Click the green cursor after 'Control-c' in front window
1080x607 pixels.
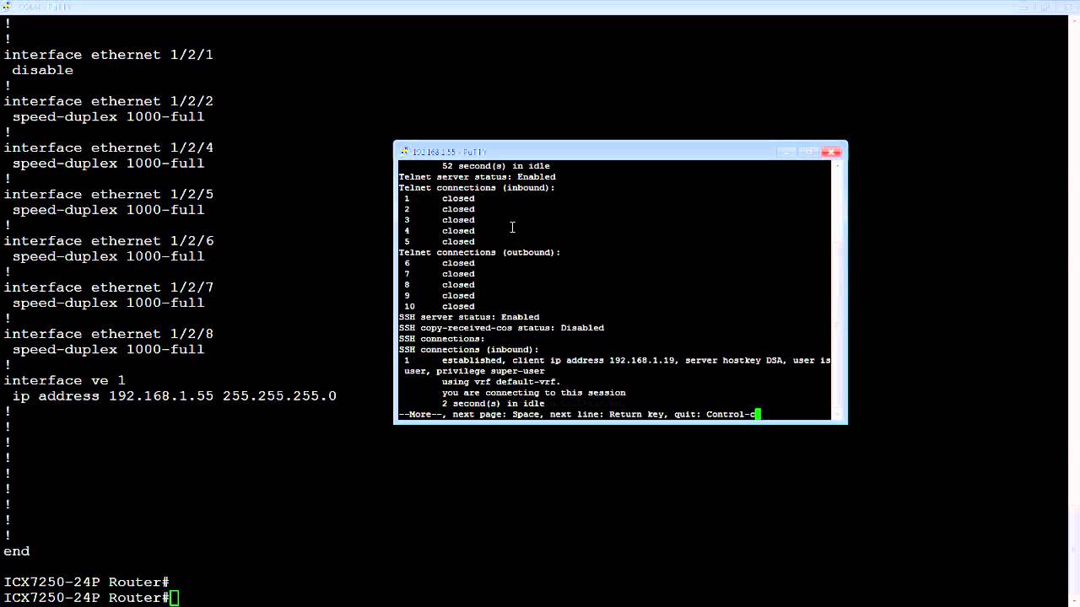tap(758, 414)
